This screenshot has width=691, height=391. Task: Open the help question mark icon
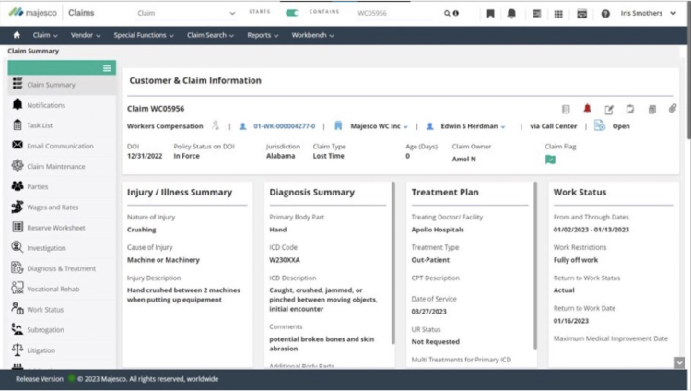[x=605, y=14]
